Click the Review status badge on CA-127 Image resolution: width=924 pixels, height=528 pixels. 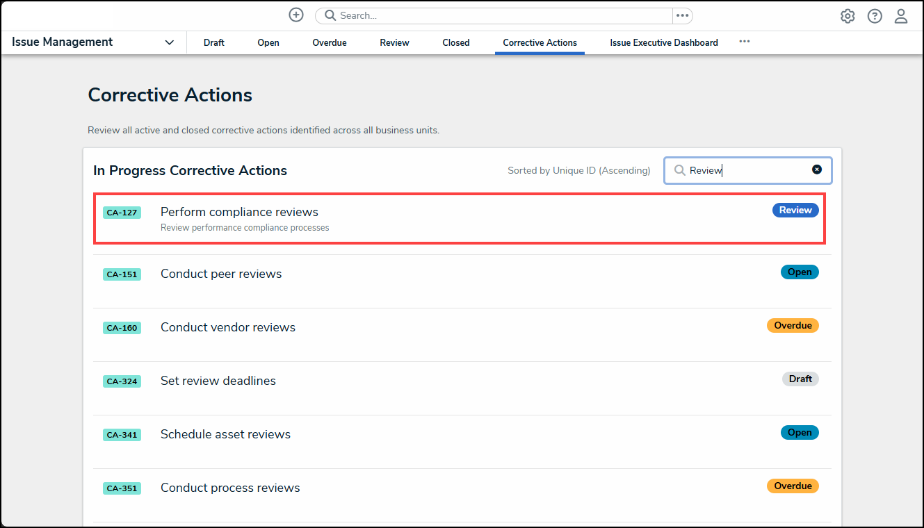(x=795, y=210)
